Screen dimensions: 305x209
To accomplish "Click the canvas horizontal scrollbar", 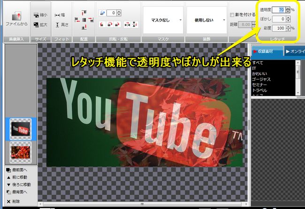I will click(142, 204).
